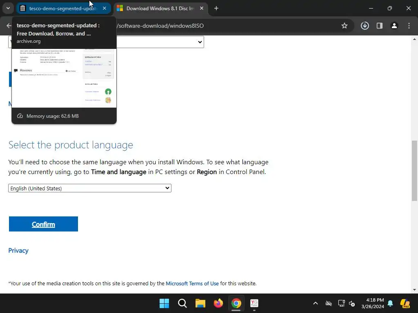The height and width of the screenshot is (313, 418).
Task: Open Firefox from the taskbar
Action: tap(218, 303)
